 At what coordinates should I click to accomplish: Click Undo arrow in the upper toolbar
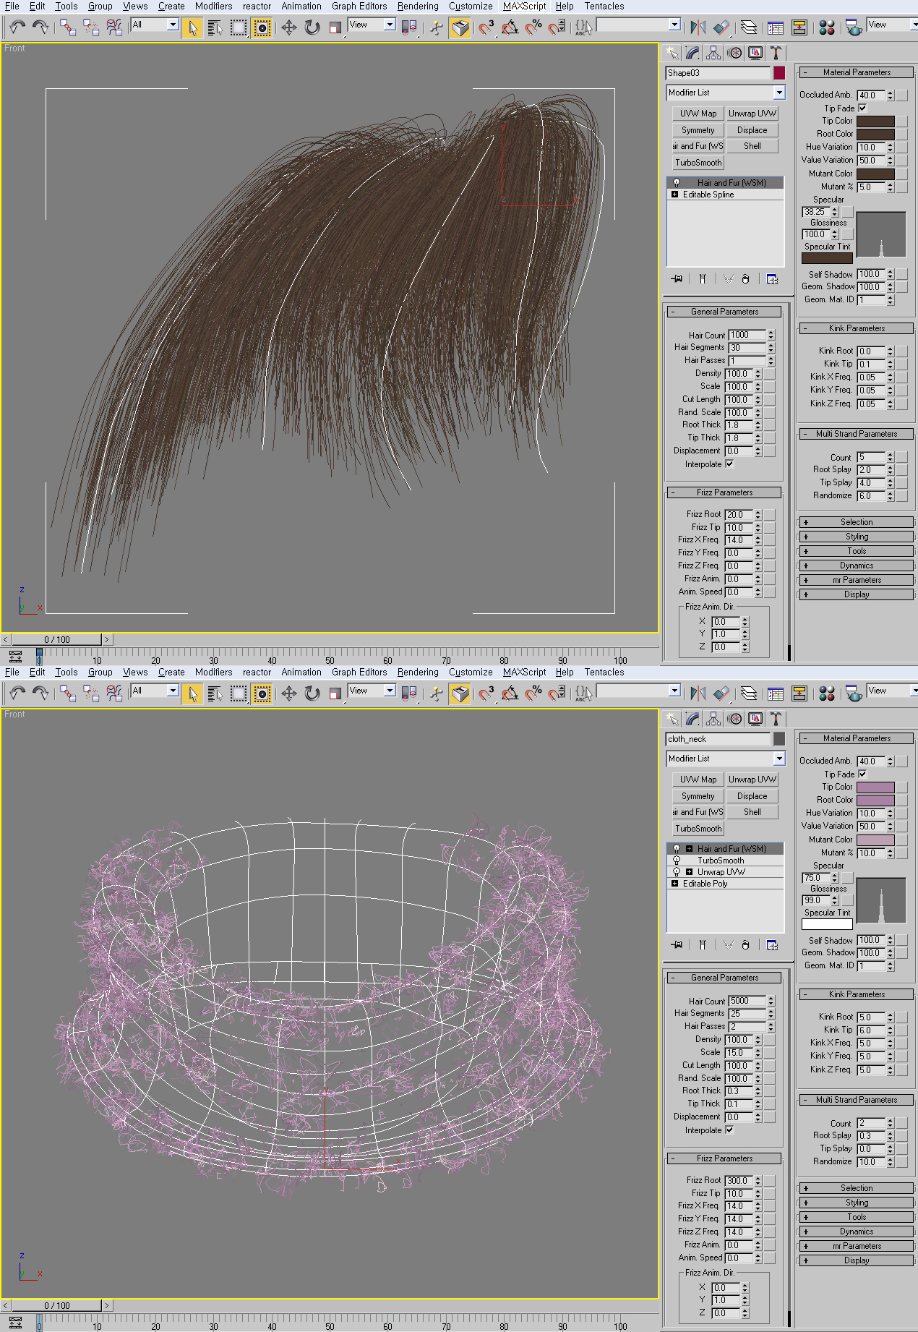pyautogui.click(x=17, y=27)
